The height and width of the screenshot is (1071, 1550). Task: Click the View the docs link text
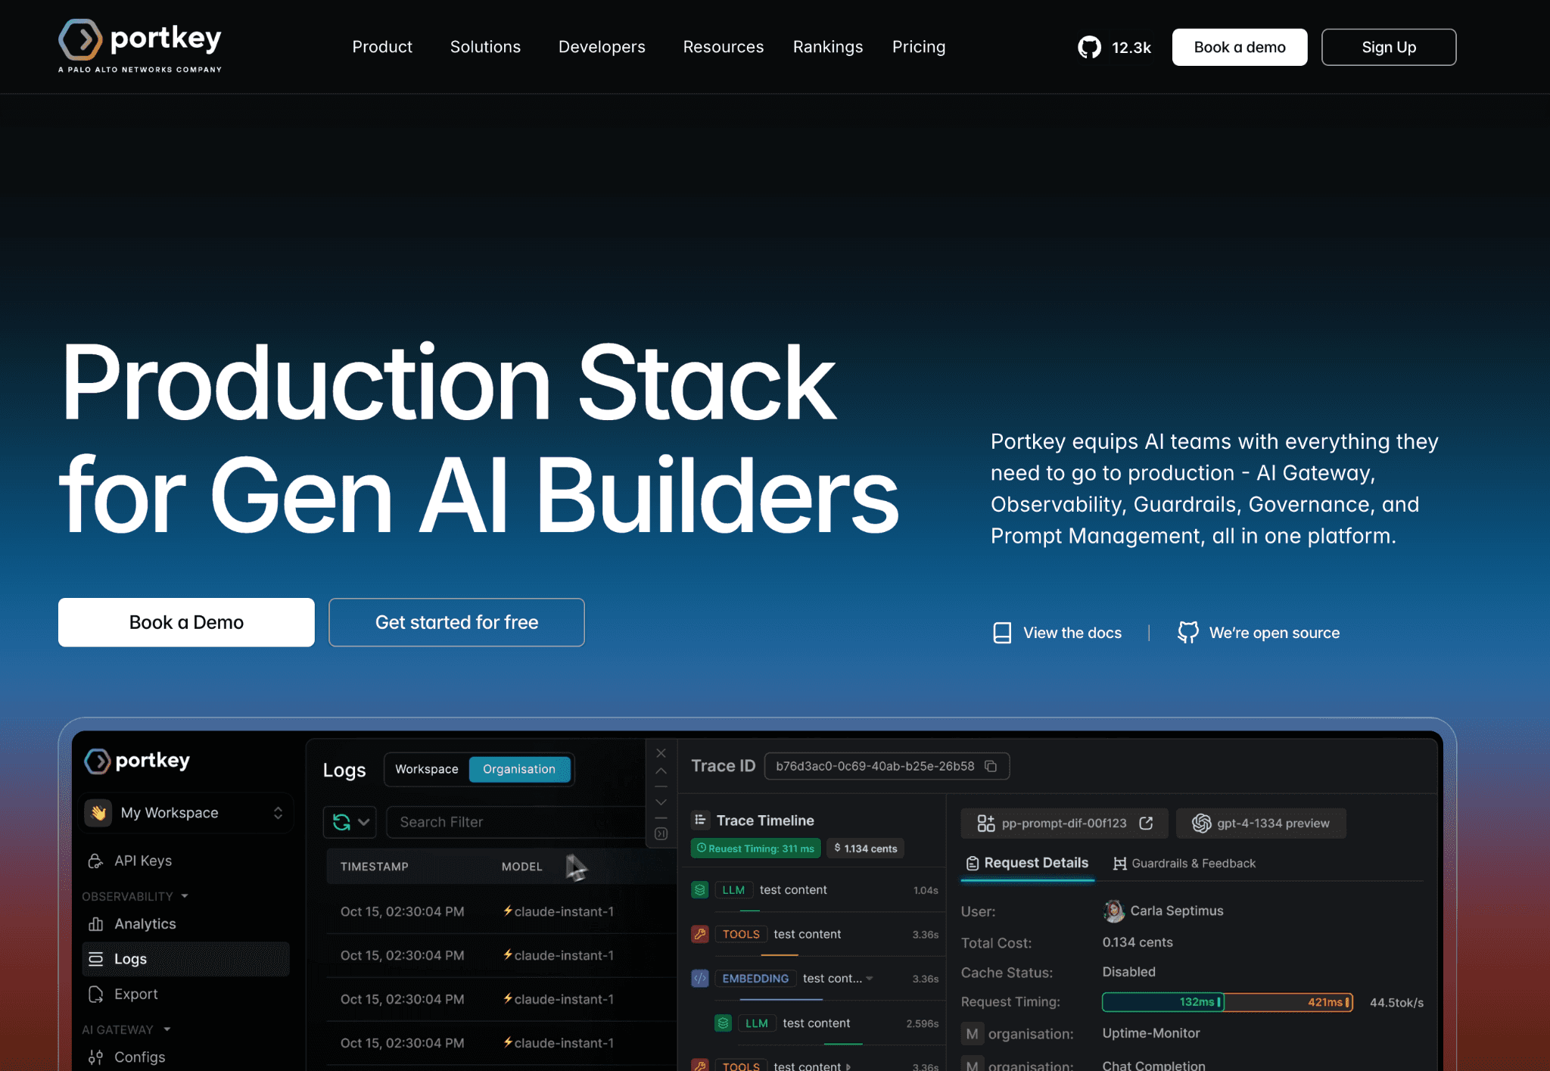click(x=1072, y=633)
